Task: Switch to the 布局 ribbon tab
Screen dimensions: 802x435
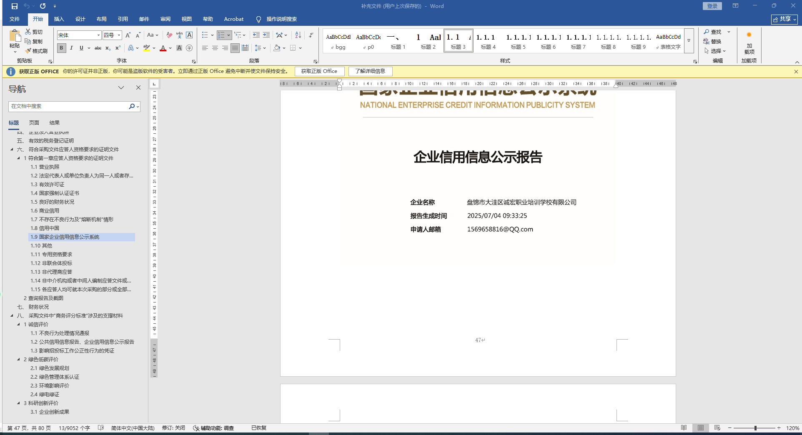Action: coord(101,19)
